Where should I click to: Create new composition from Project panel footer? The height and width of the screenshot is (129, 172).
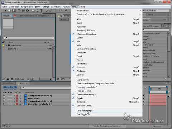point(12,79)
